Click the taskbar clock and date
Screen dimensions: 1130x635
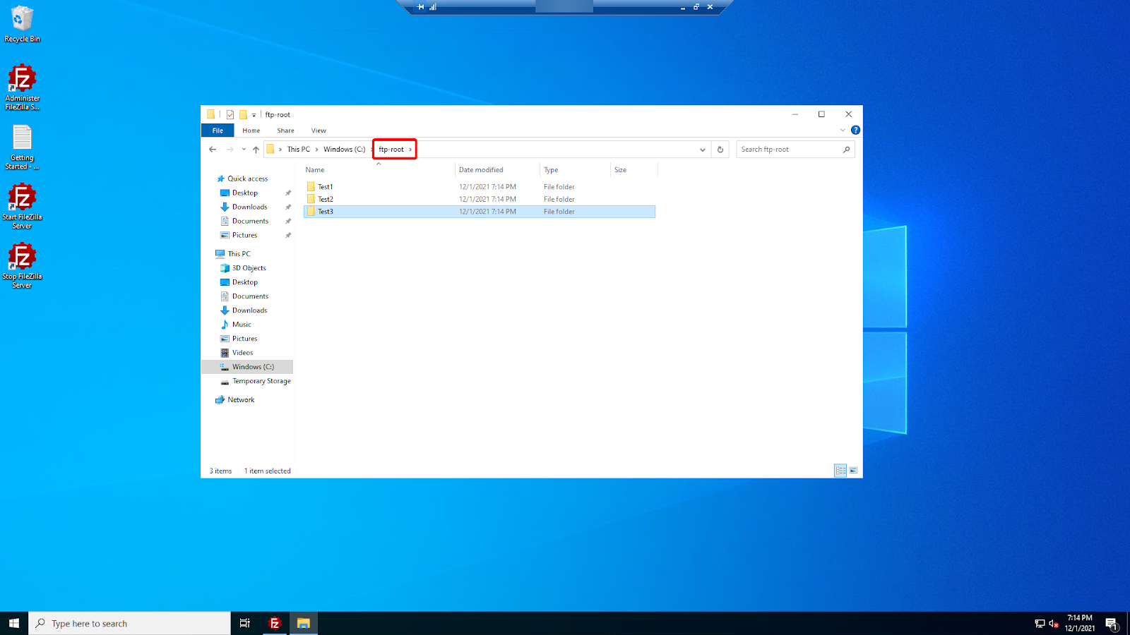1080,623
